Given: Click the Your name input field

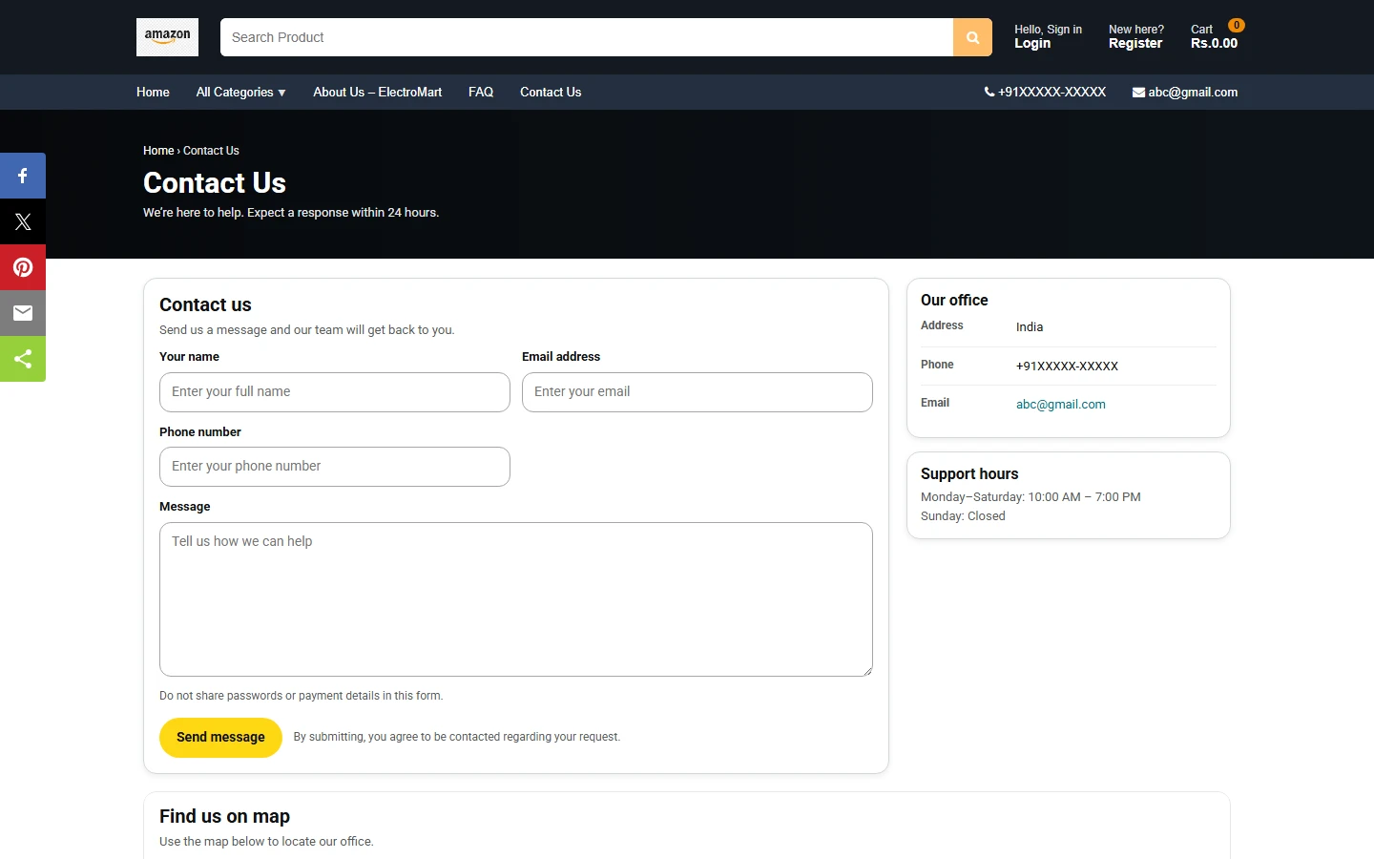Looking at the screenshot, I should pos(335,392).
